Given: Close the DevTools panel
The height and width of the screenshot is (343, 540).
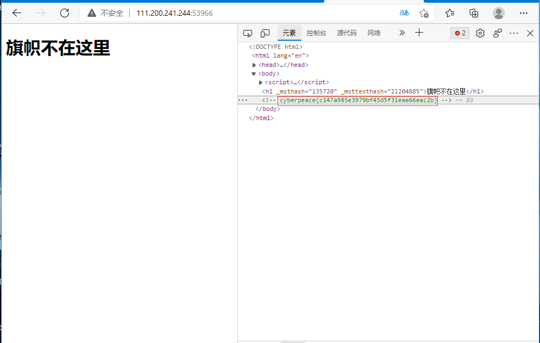Looking at the screenshot, I should [530, 33].
